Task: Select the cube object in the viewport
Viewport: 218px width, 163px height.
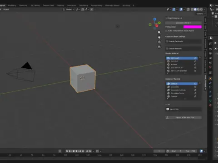Action: tap(83, 78)
